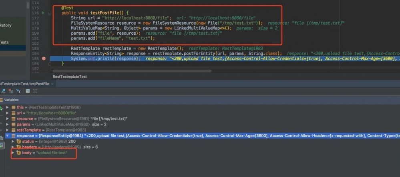Click the RestTestmplateTest breadcrumb below the editor
Viewport: 400px width, 177px height.
click(70, 77)
